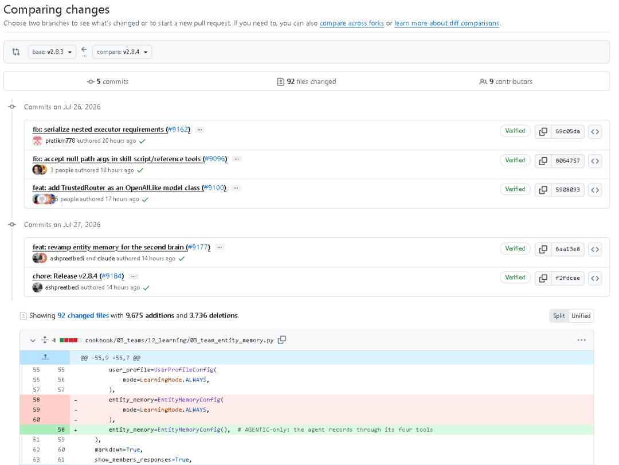
Task: Expand hidden lines above line 55
Action: (x=45, y=358)
